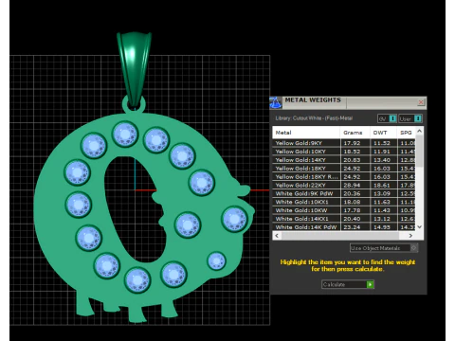Image resolution: width=455 pixels, height=341 pixels.
Task: Toggle the User switch in Metal Weights
Action: click(x=410, y=118)
